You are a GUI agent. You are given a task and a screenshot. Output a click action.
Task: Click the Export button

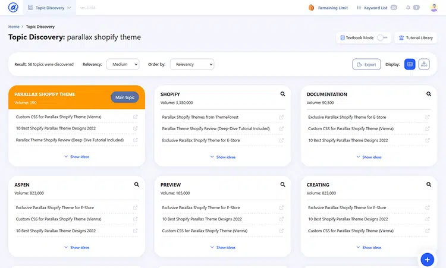click(366, 64)
